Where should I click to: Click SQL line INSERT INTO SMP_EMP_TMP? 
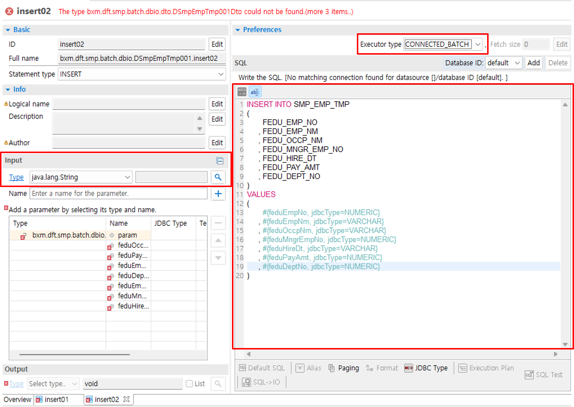(x=298, y=104)
